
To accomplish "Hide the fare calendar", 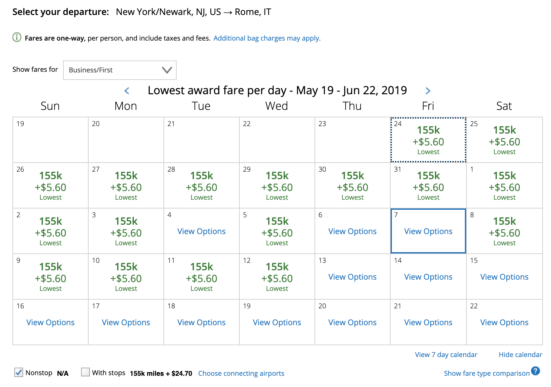I will click(520, 355).
